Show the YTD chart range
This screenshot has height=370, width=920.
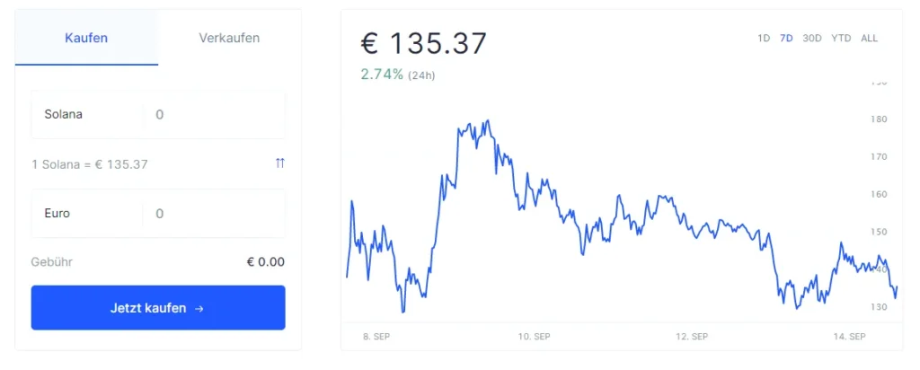pos(841,38)
